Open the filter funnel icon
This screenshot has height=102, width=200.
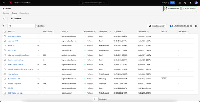4,26
